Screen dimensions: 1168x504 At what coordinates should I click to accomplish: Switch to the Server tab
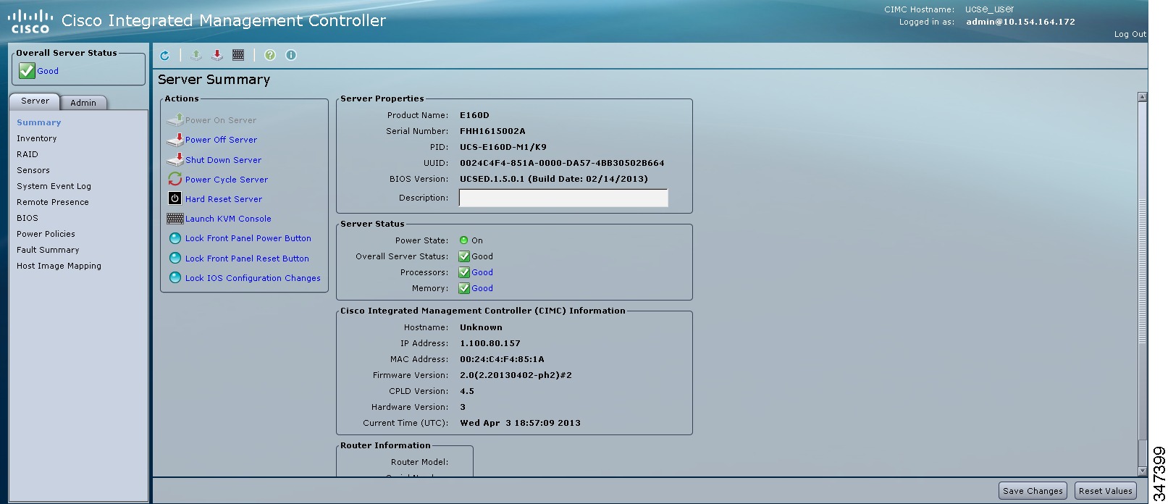[35, 101]
